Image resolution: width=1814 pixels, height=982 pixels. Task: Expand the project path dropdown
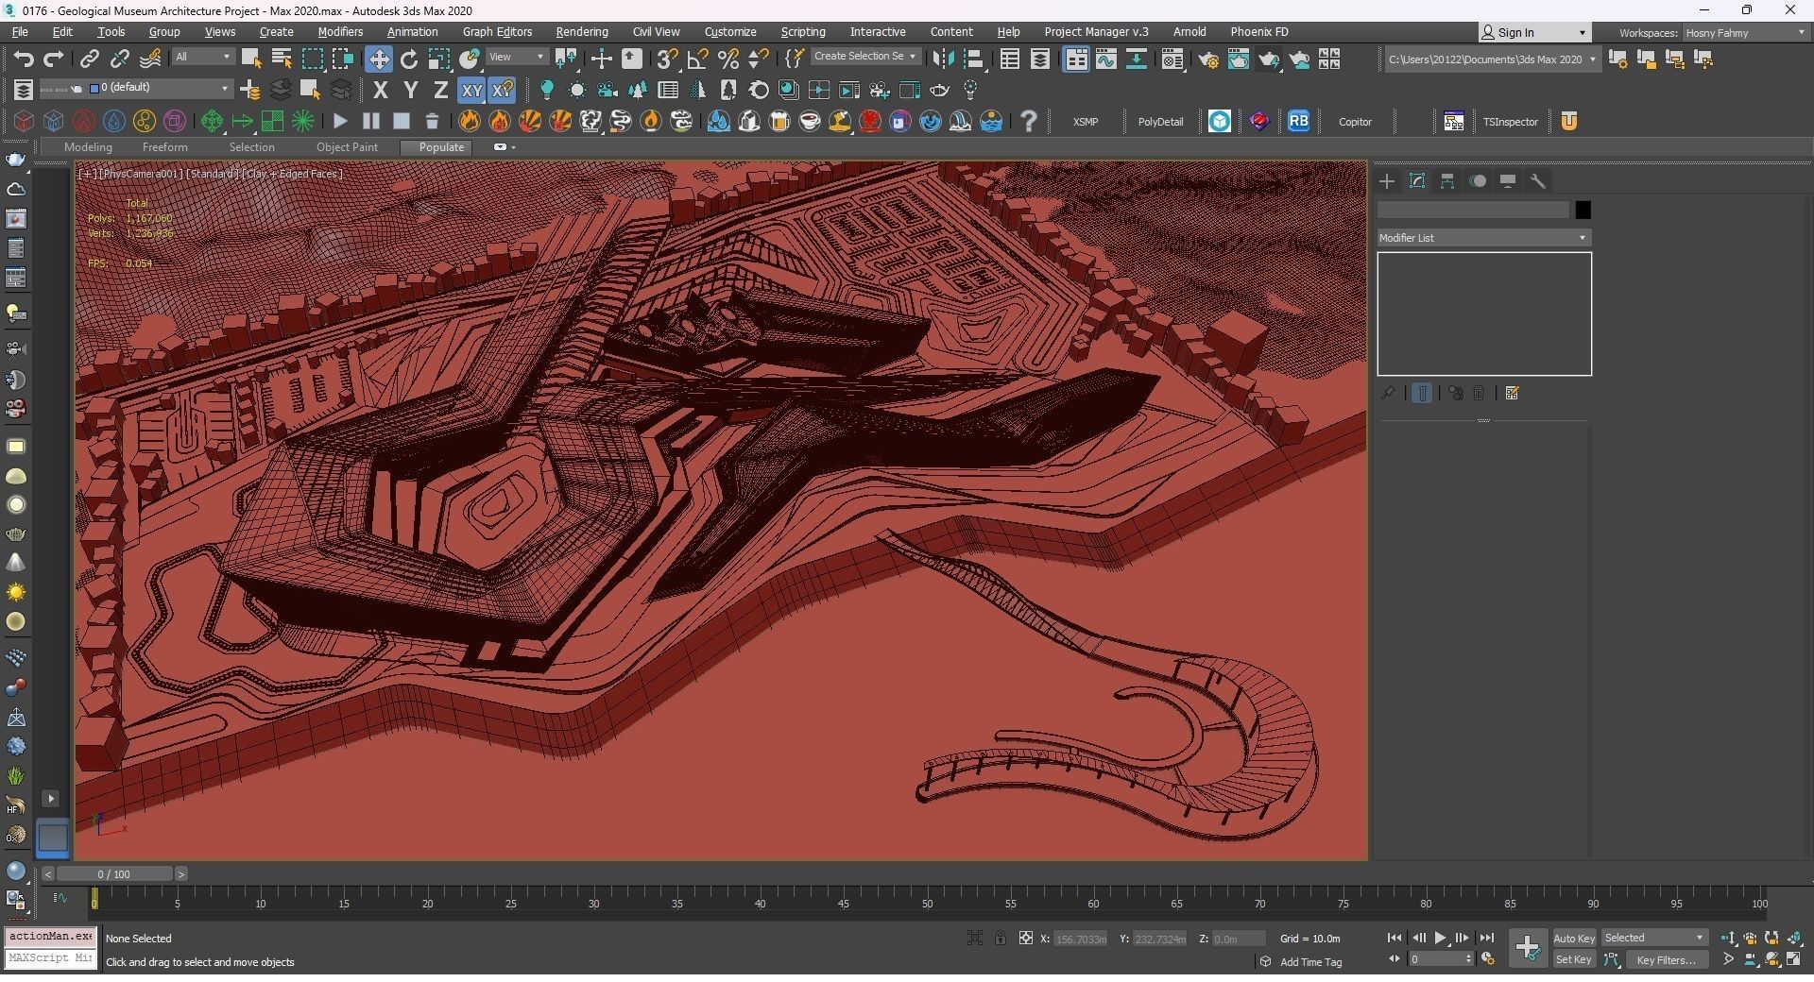coord(1594,59)
